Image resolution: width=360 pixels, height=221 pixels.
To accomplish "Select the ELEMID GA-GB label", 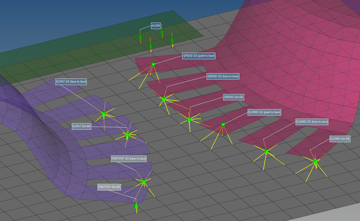I will 340,139.
